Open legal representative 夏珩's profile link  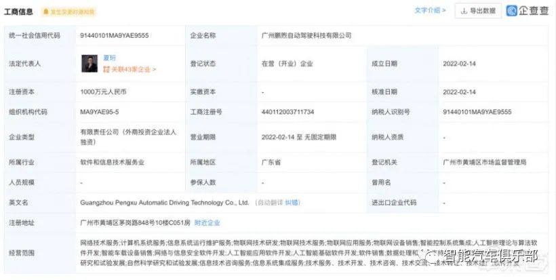(109, 58)
